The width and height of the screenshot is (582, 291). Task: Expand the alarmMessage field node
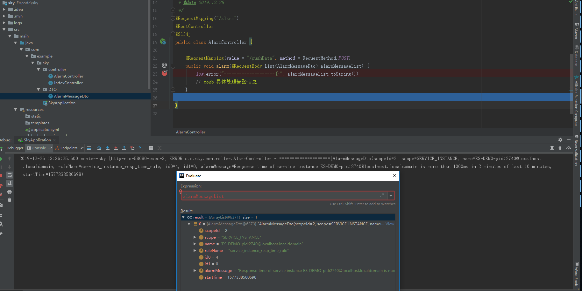(x=195, y=271)
